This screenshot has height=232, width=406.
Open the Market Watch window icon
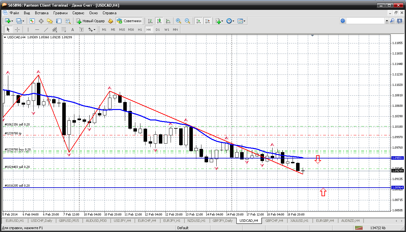[x=32, y=21]
